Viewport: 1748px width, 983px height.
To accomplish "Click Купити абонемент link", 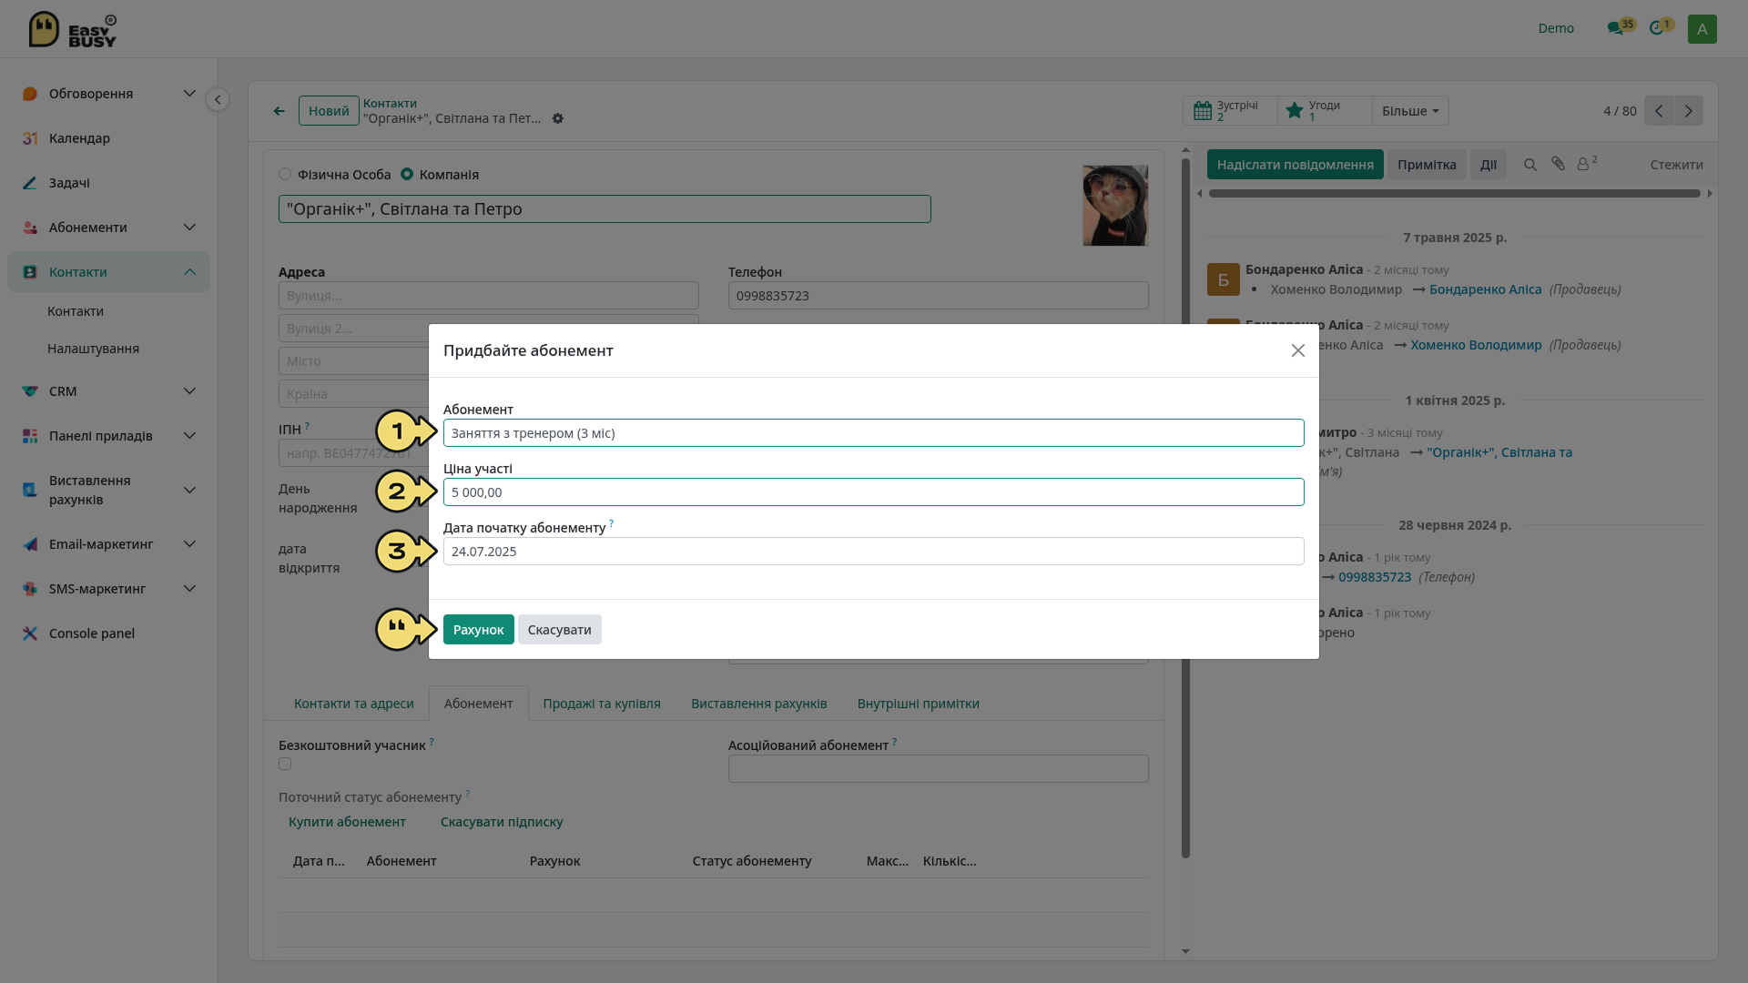I will pyautogui.click(x=347, y=822).
